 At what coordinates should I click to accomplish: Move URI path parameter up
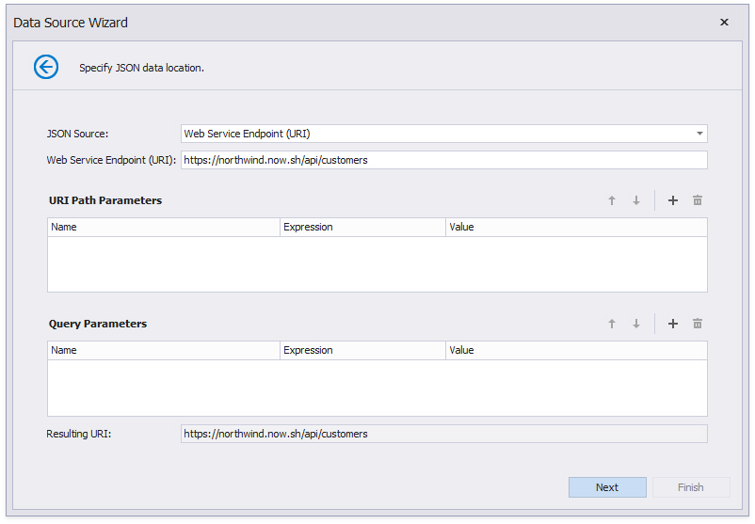pyautogui.click(x=612, y=200)
